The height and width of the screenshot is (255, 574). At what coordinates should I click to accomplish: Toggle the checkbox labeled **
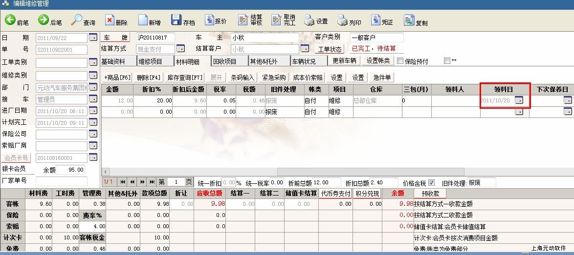(447, 61)
